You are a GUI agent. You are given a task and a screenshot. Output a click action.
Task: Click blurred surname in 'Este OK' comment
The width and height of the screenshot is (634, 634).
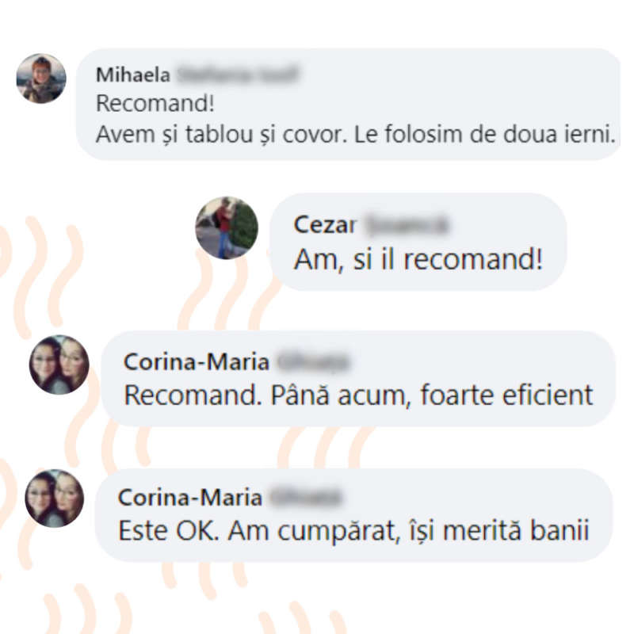tap(306, 497)
